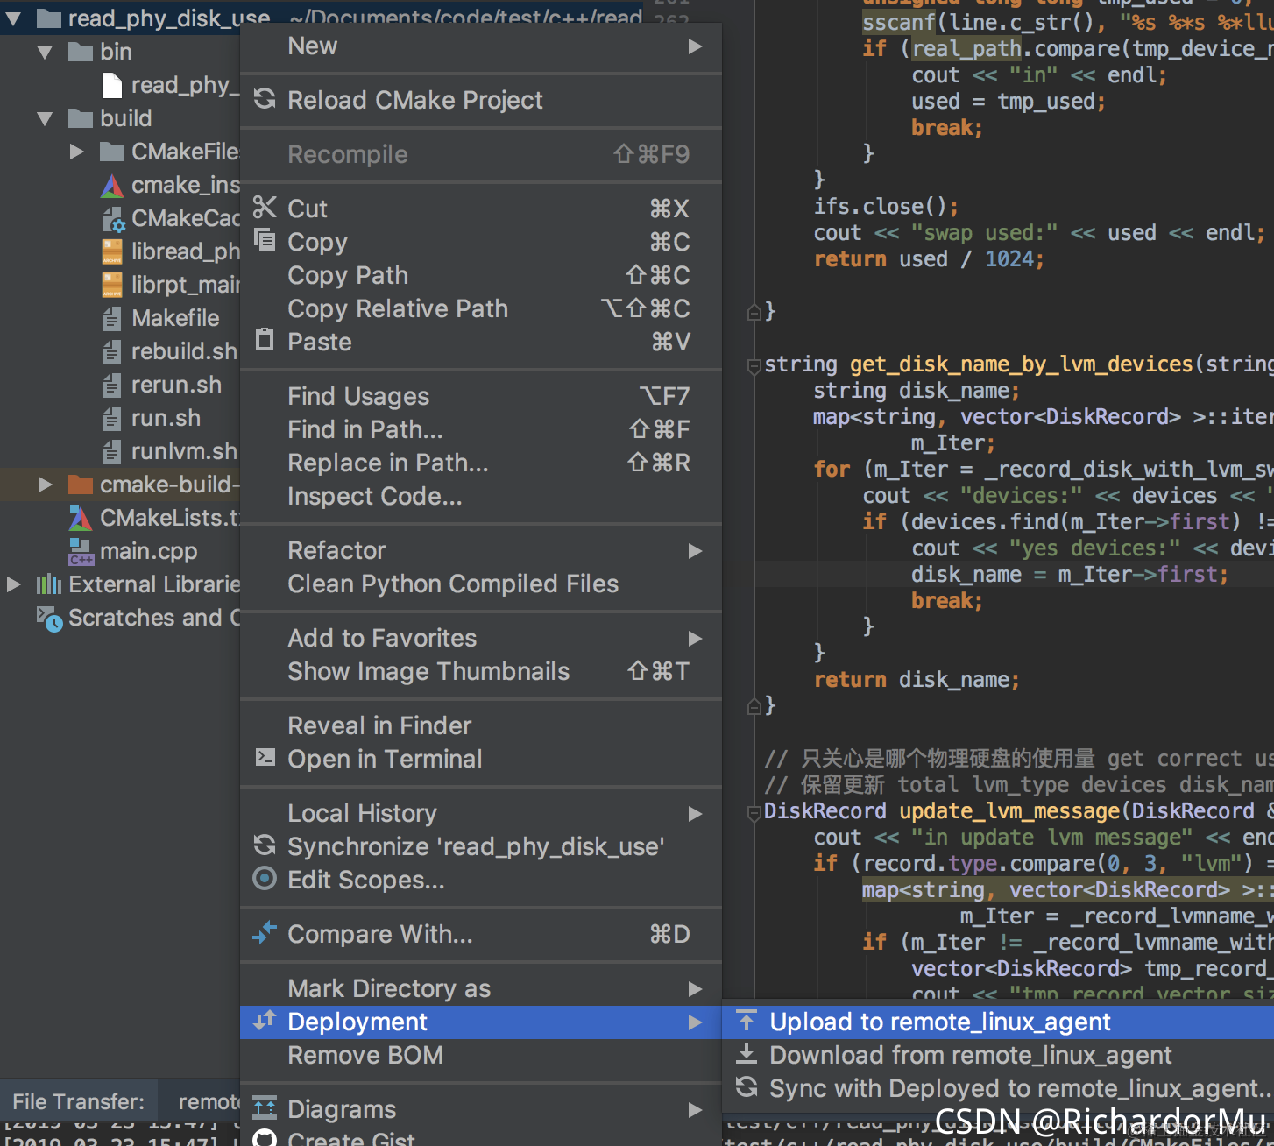
Task: Choose Copy Relative Path
Action: [481, 308]
